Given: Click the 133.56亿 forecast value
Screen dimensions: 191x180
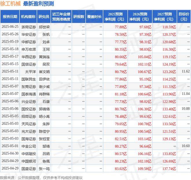Looking at the screenshot, I should pyautogui.click(x=169, y=124).
